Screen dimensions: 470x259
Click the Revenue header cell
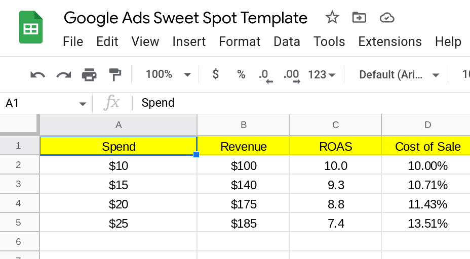[244, 146]
